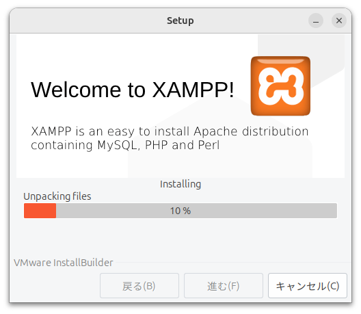Click the empty title bar left of Setup
The image size is (361, 314).
[88, 21]
